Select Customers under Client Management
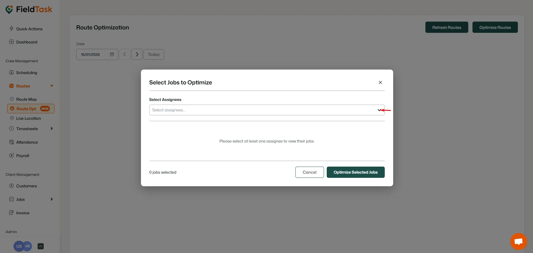This screenshot has width=533, height=253. (26, 186)
